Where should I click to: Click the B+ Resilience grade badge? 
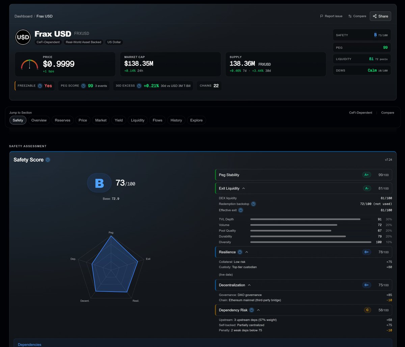(x=367, y=252)
